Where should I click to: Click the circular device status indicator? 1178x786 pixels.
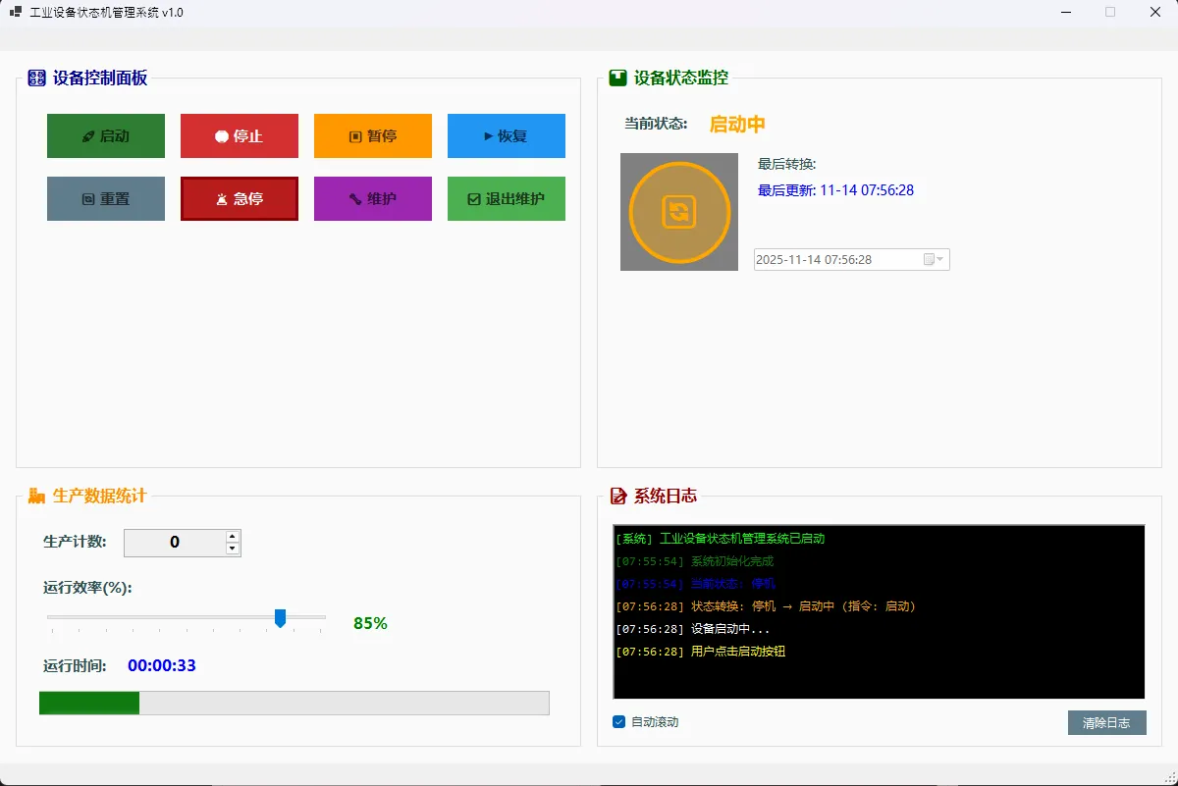point(679,212)
